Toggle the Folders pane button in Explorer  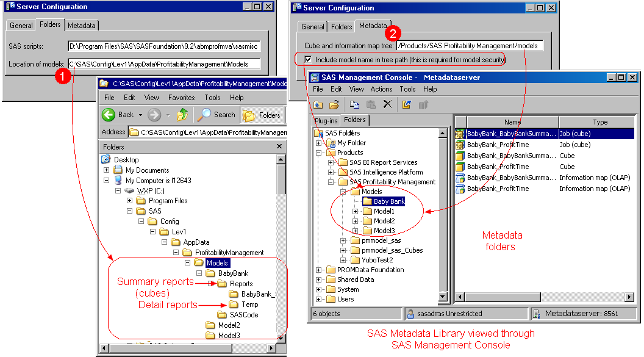[261, 115]
